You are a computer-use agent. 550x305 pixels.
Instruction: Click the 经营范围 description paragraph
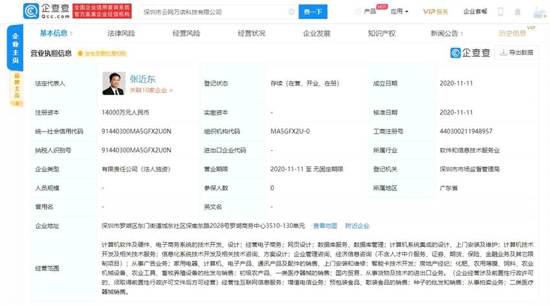(x=318, y=268)
